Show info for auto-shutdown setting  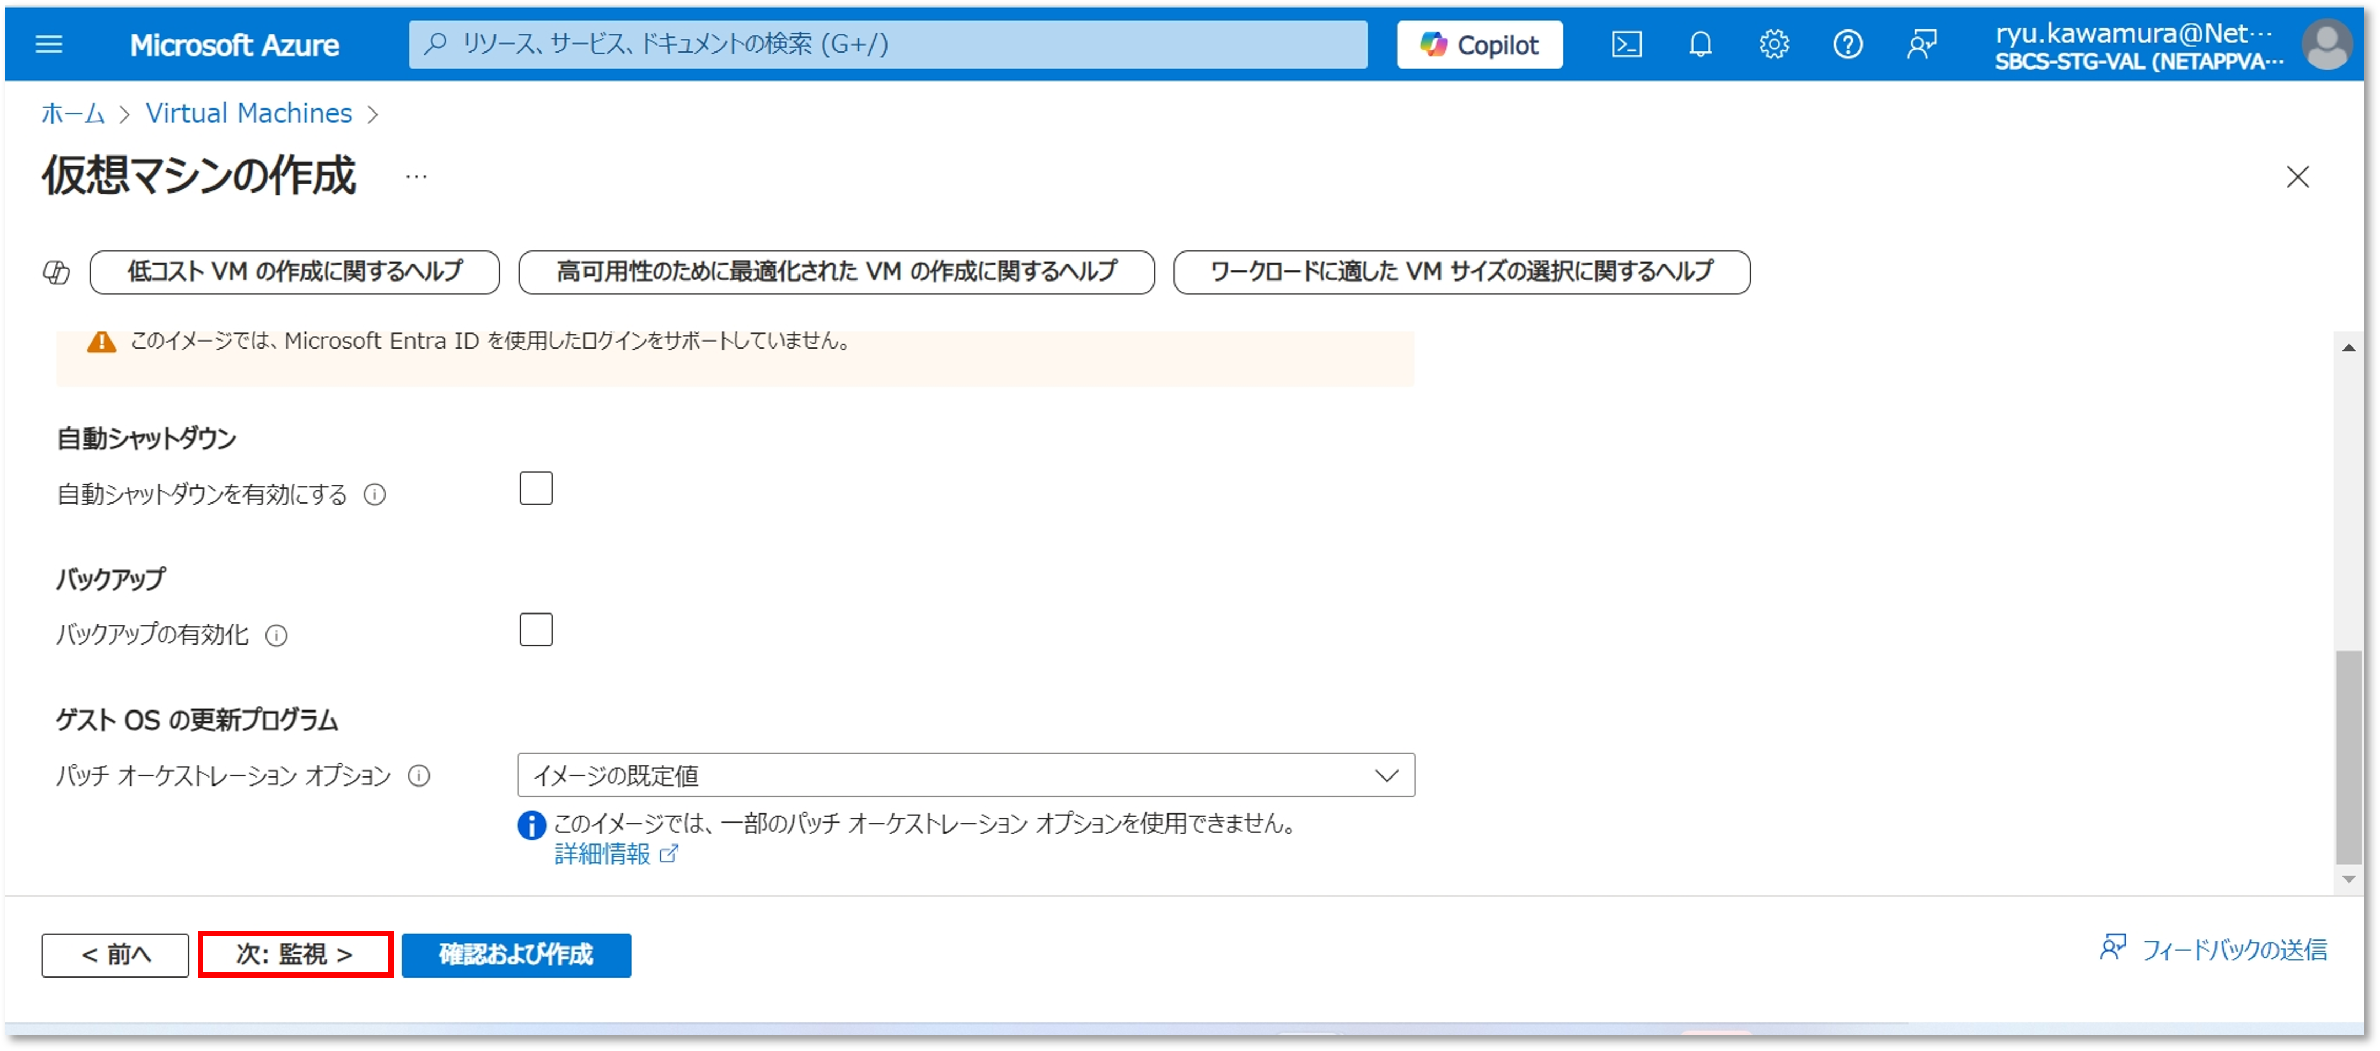coord(374,495)
